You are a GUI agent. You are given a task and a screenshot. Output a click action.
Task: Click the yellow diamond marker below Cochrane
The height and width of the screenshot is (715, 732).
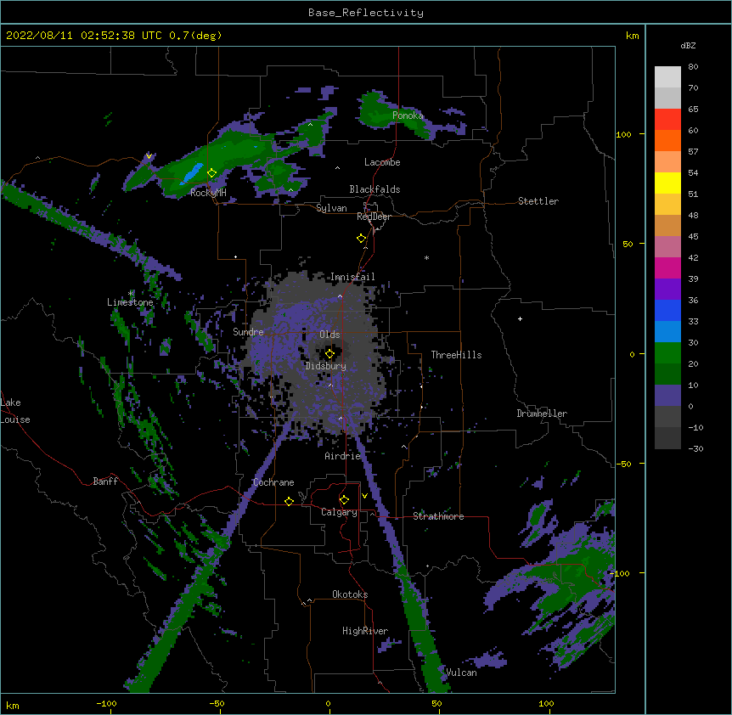pos(289,501)
